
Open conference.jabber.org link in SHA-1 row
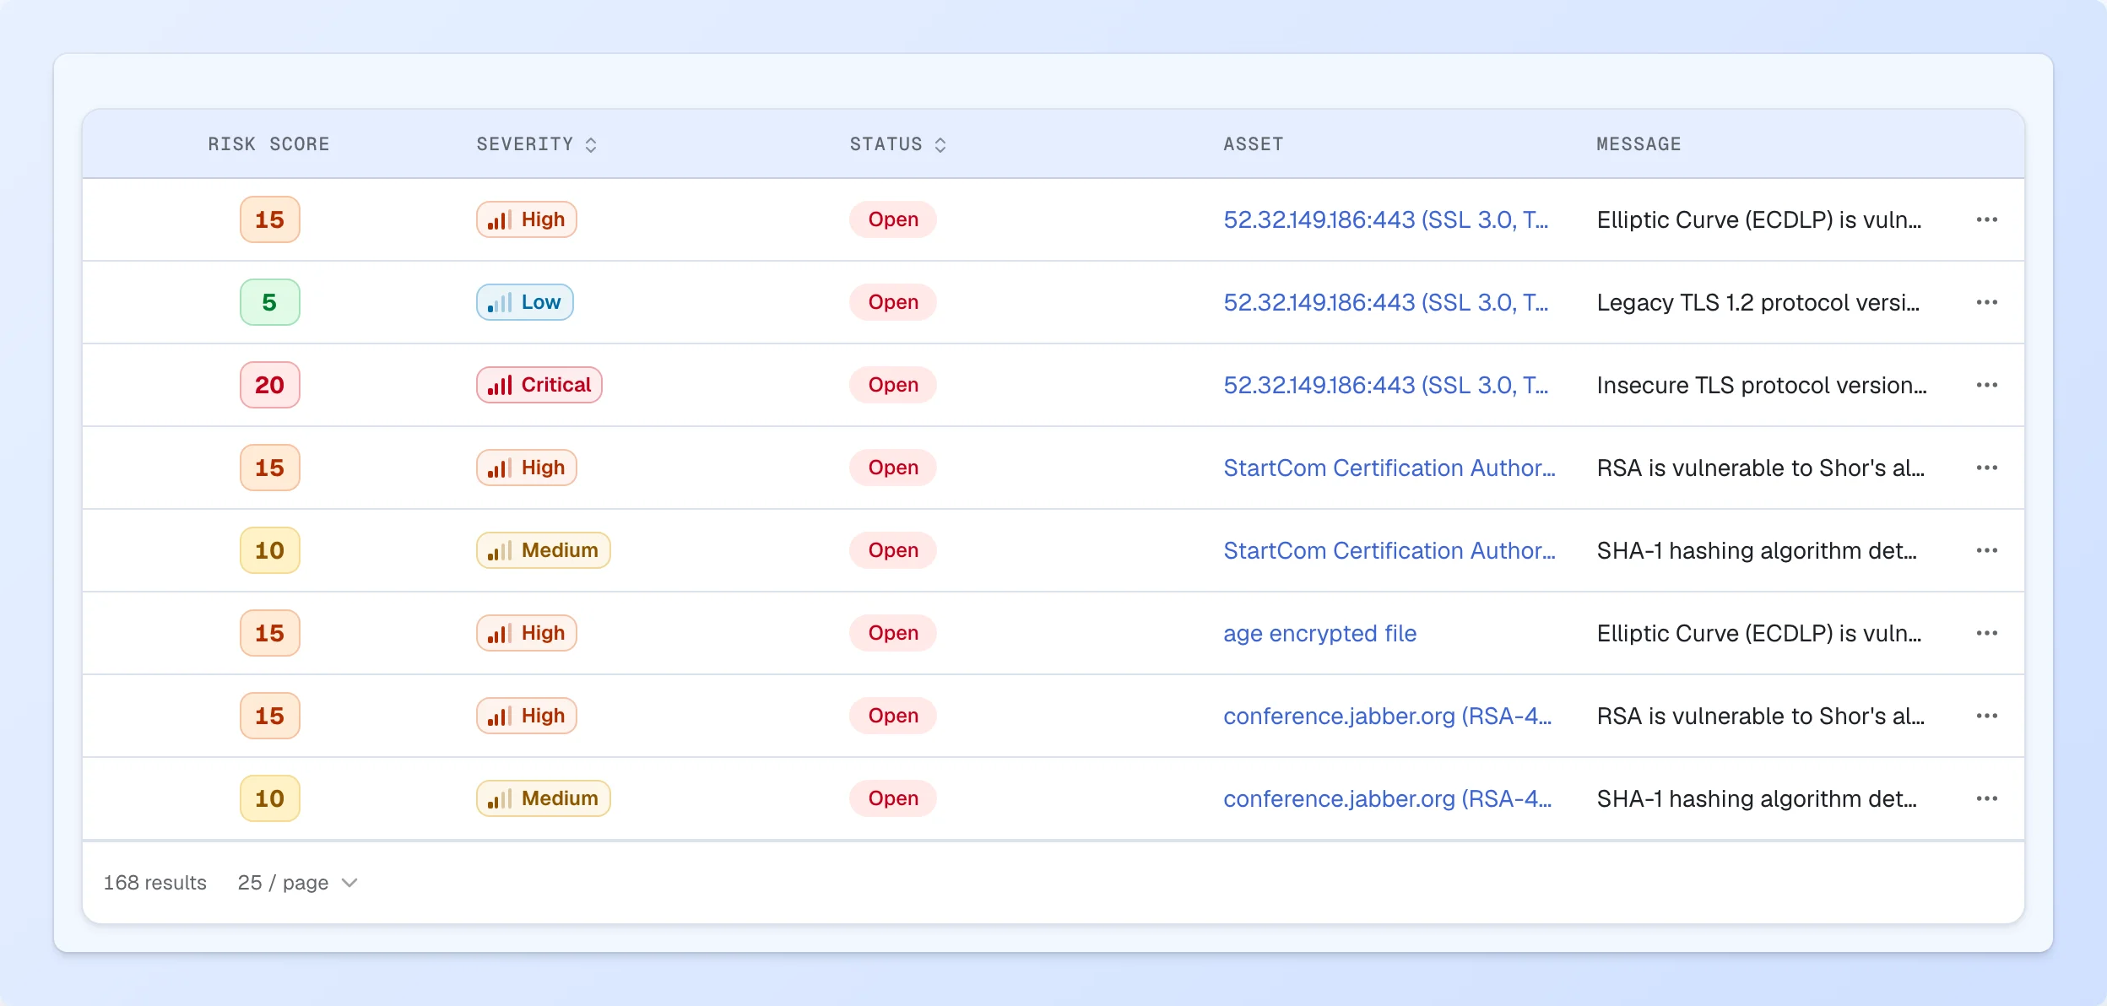1387,798
